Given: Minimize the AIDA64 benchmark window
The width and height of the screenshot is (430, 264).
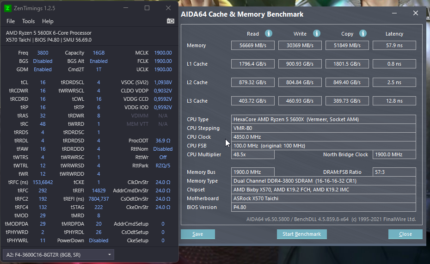Looking at the screenshot, I should pyautogui.click(x=394, y=13).
